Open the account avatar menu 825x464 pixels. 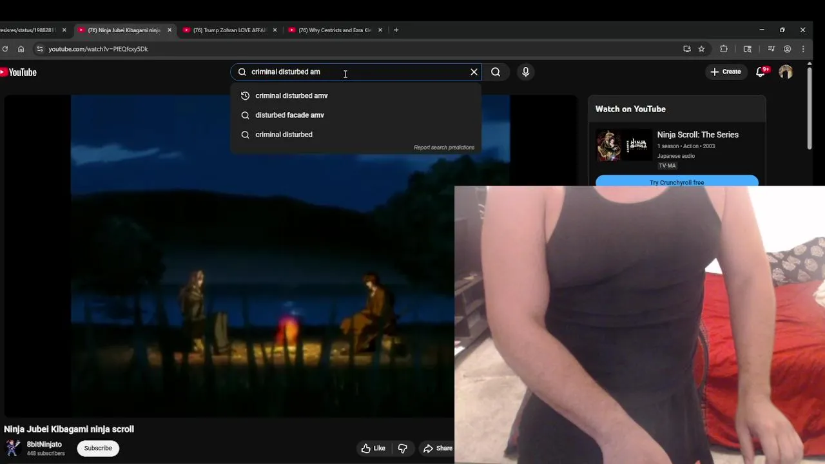click(785, 72)
